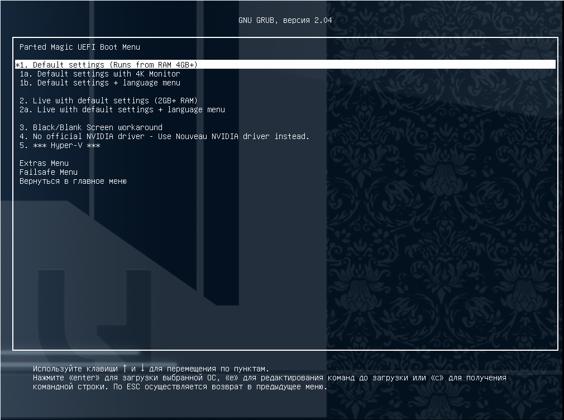Click the down arrow symbol in help text
The height and width of the screenshot is (420, 564).
pos(142,369)
